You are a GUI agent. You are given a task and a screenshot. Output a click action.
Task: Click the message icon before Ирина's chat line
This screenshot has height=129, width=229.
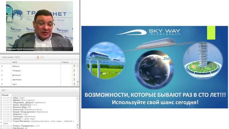pos(1,100)
